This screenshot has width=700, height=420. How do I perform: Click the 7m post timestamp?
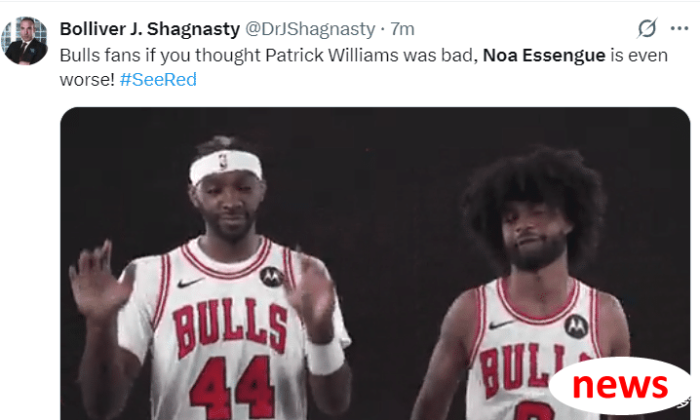[403, 29]
